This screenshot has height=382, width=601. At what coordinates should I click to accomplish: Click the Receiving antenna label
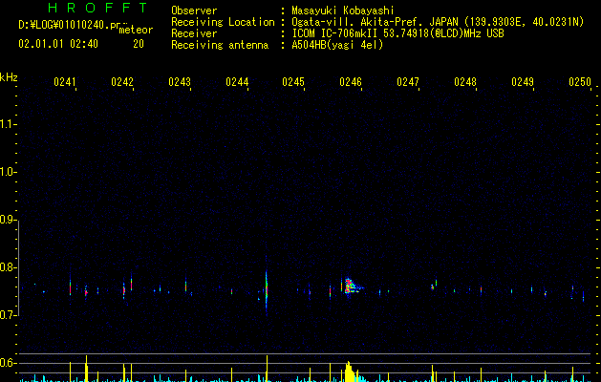(220, 45)
